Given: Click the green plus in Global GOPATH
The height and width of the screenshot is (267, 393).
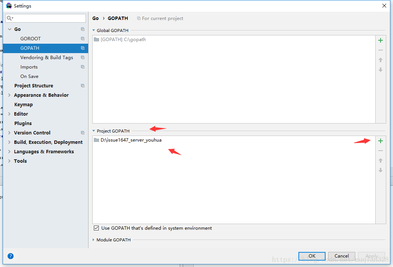Looking at the screenshot, I should point(381,40).
